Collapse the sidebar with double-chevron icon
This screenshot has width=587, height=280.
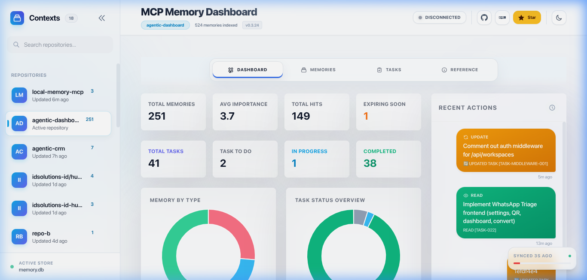(102, 18)
